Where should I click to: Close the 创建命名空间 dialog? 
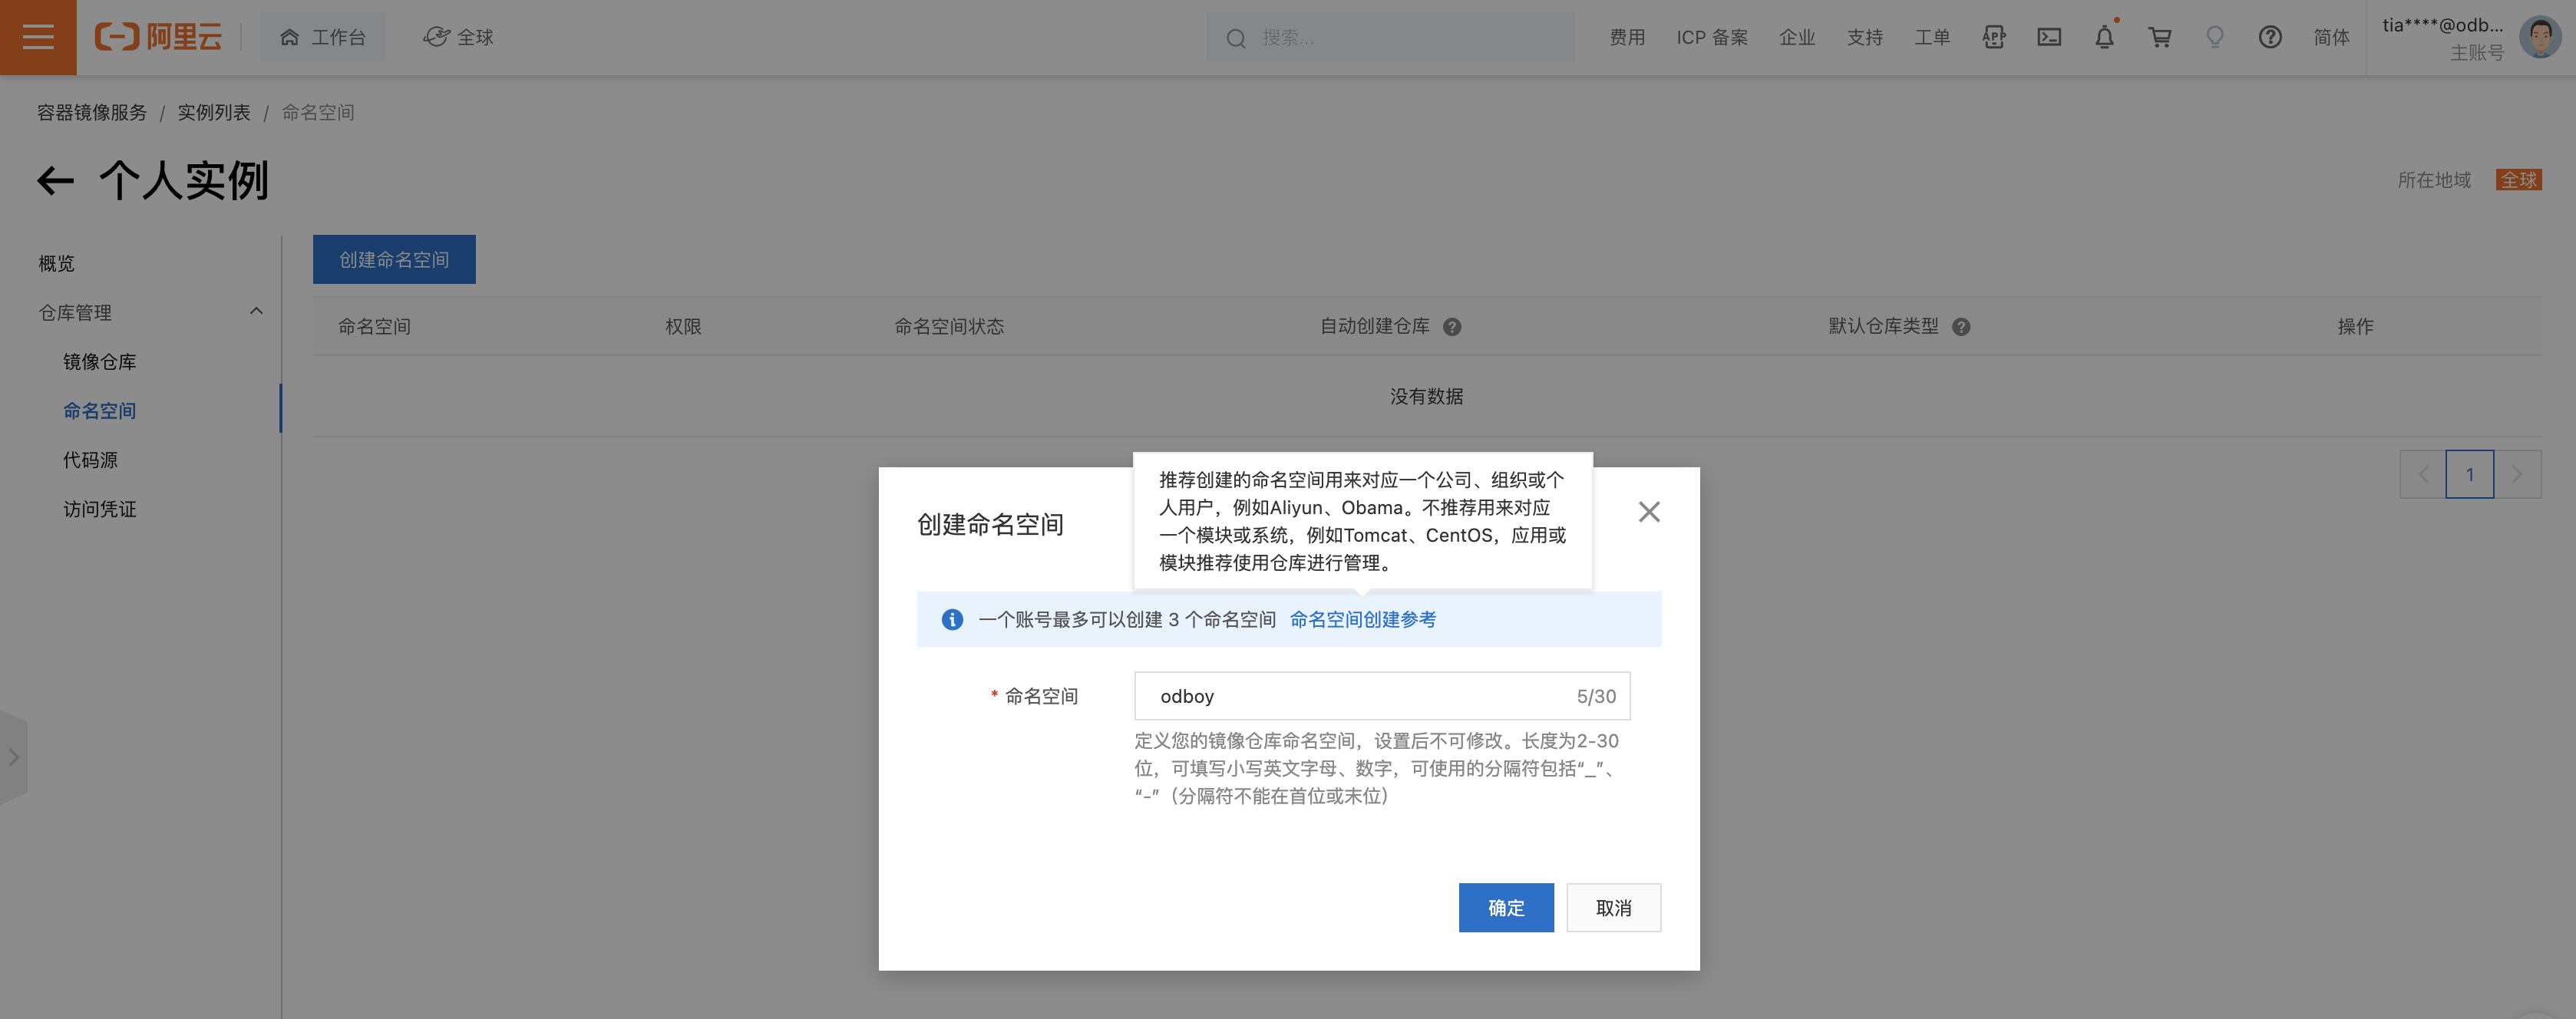1649,512
